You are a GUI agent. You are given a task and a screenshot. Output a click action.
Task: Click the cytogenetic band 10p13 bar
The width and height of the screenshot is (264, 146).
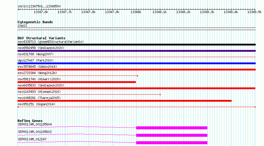click(136, 29)
